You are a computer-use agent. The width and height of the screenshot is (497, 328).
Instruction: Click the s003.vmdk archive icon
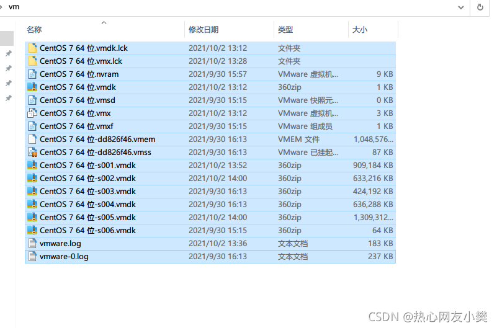click(32, 191)
